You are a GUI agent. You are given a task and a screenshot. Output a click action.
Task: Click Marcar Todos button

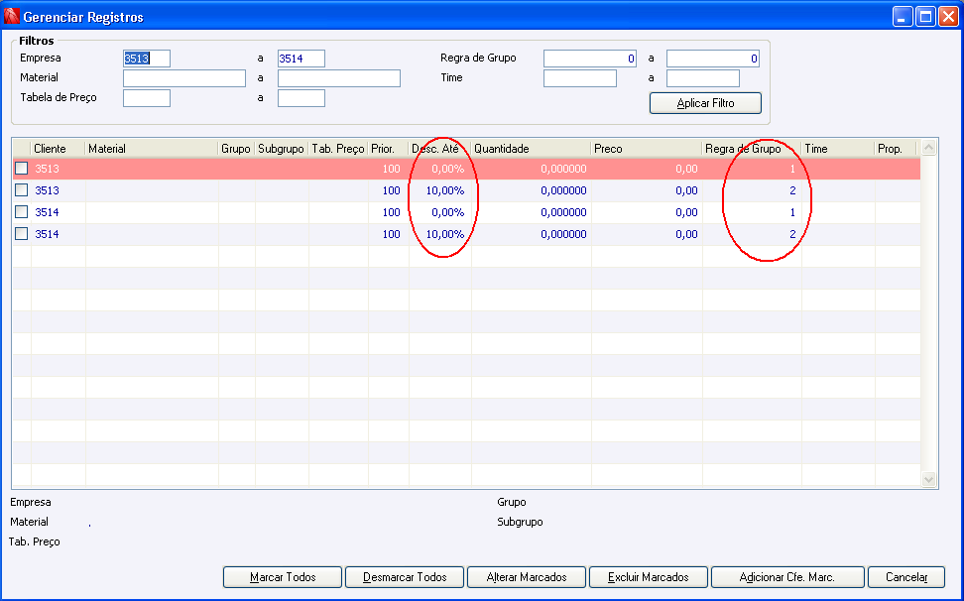pyautogui.click(x=283, y=577)
